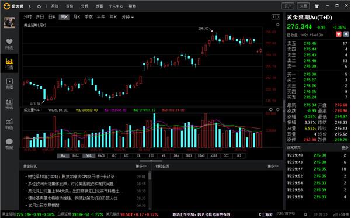Open 行情 quotes in sidebar
The width and height of the screenshot is (351, 218).
pos(9,64)
